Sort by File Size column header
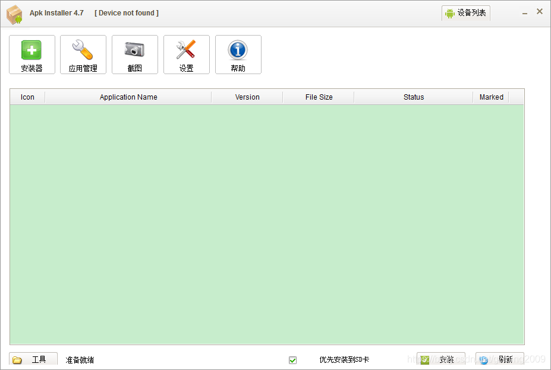The height and width of the screenshot is (370, 551). click(x=319, y=97)
